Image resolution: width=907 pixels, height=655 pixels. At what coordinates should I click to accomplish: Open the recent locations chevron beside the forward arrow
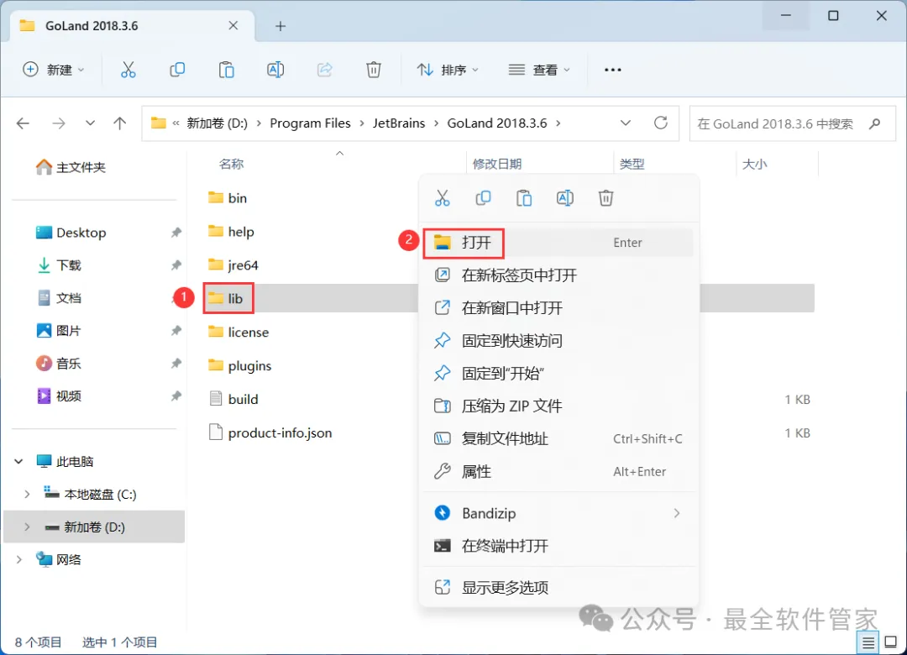coord(90,123)
